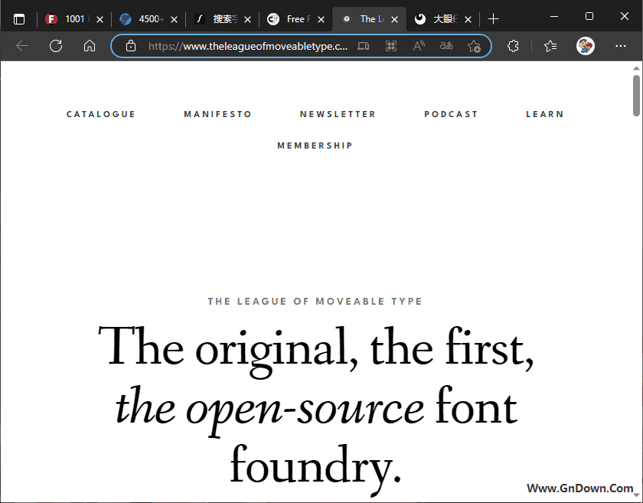Open the Extensions puzzle icon
This screenshot has width=643, height=503.
click(x=514, y=46)
